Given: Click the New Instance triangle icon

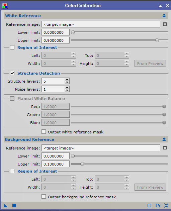Looking at the screenshot, I should 6,206.
